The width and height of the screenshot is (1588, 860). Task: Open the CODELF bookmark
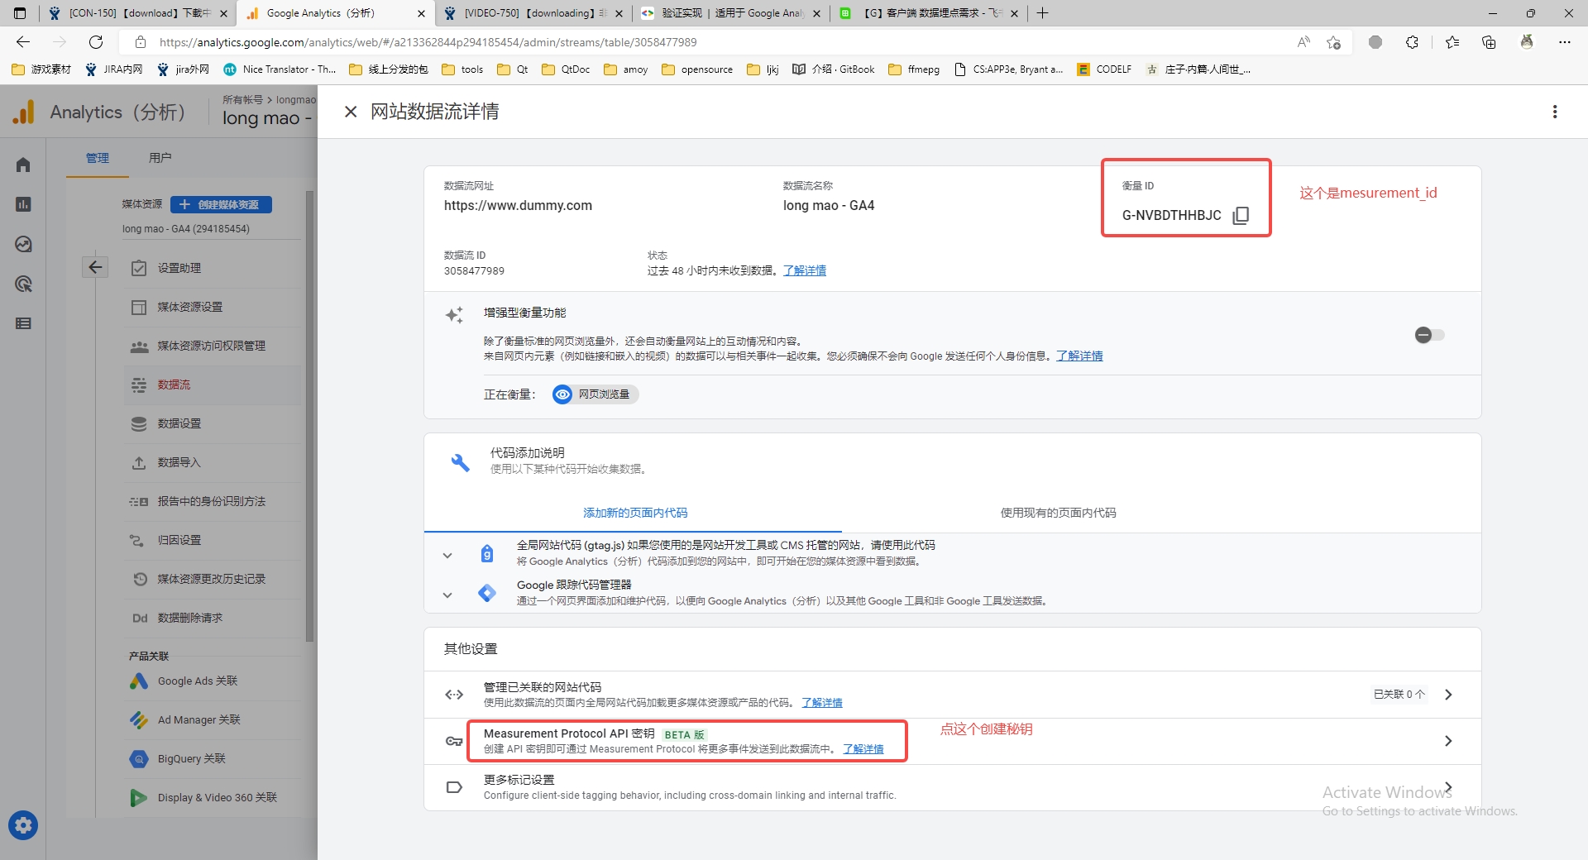coord(1104,69)
